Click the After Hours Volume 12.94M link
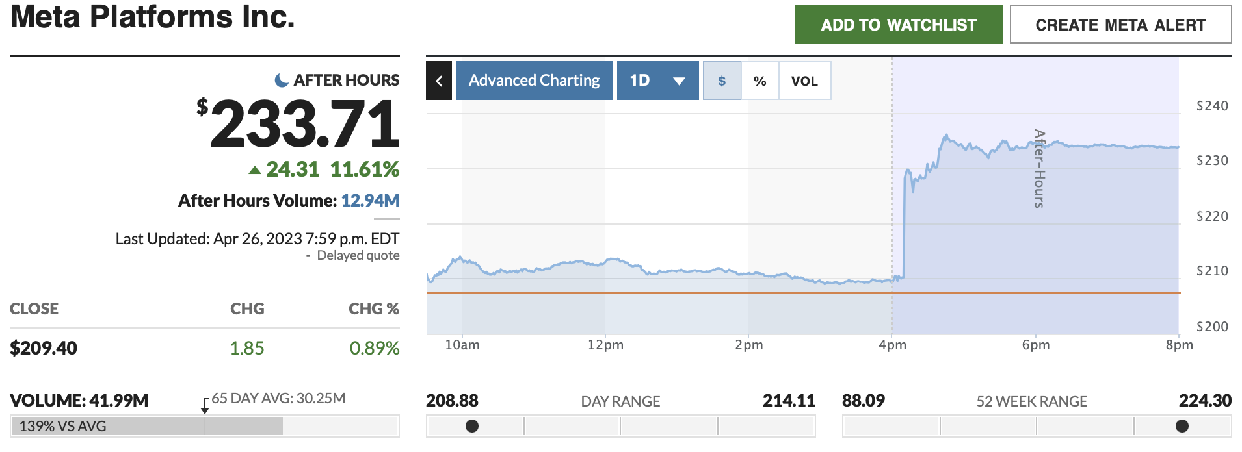Viewport: 1242px width, 452px height. tap(370, 201)
